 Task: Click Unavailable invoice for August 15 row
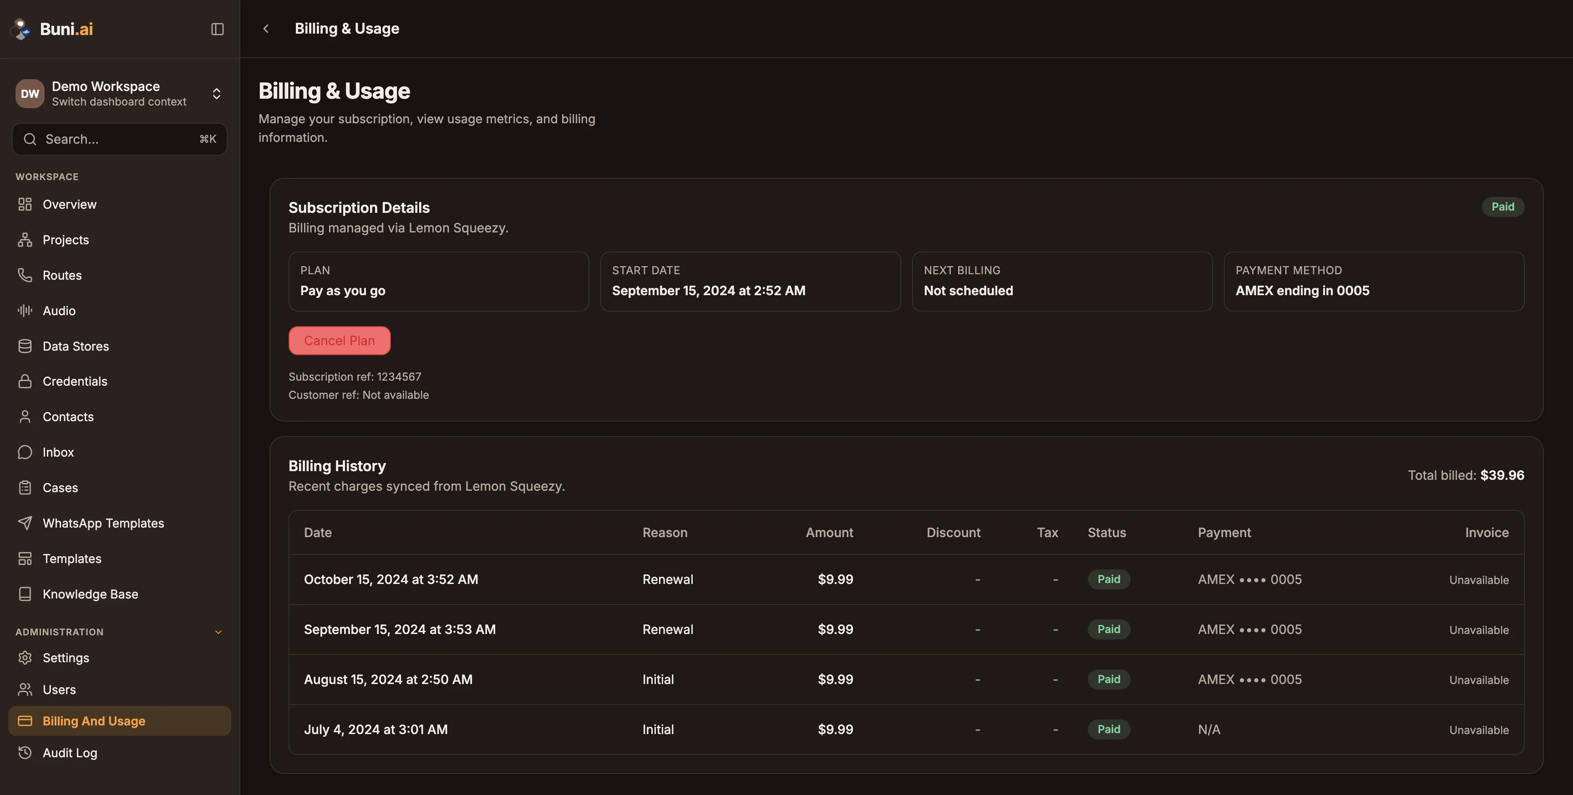(1479, 679)
